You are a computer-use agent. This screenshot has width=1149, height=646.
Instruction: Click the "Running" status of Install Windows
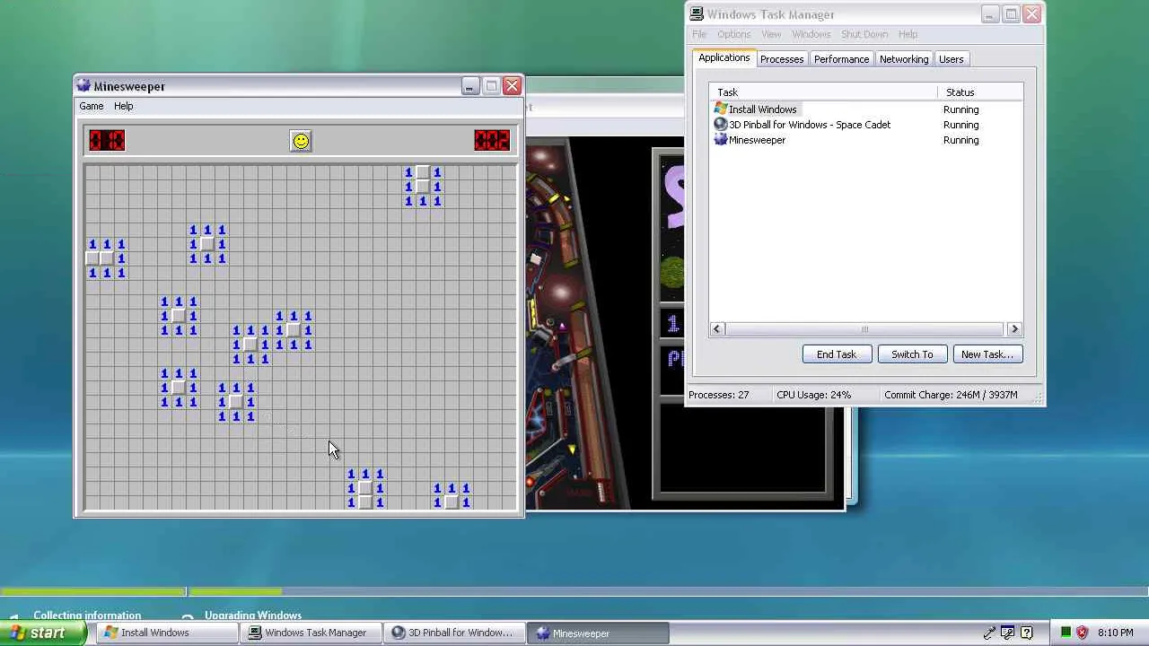[x=960, y=109]
